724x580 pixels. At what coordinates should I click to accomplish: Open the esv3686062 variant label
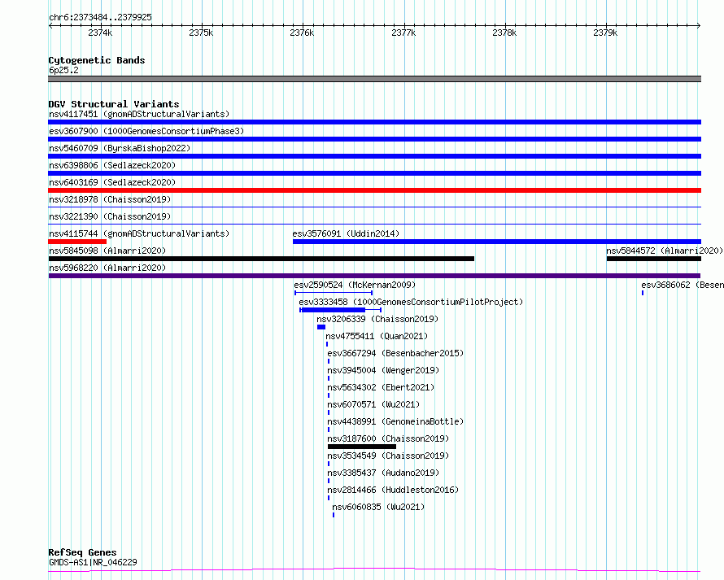(x=683, y=285)
